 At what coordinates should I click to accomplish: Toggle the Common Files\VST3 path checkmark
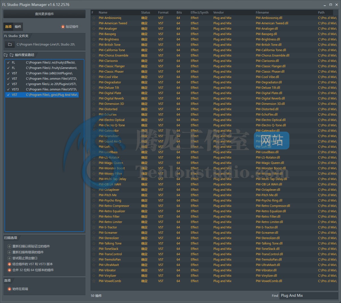click(8, 89)
